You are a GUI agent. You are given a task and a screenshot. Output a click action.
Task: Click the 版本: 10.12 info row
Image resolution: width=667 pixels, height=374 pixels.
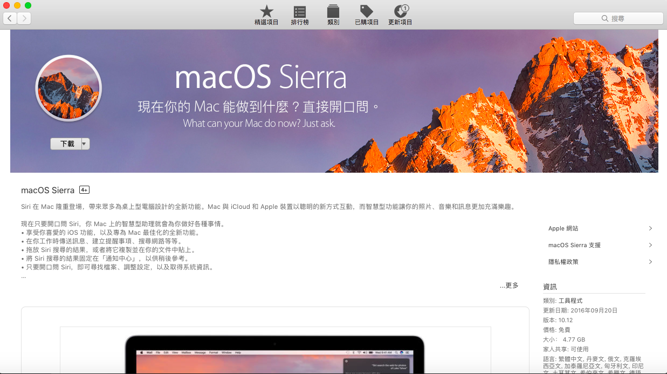pyautogui.click(x=559, y=320)
